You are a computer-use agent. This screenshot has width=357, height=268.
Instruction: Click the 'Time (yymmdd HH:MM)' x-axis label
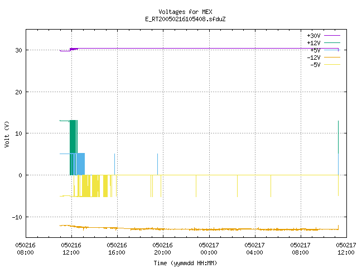coord(185,263)
